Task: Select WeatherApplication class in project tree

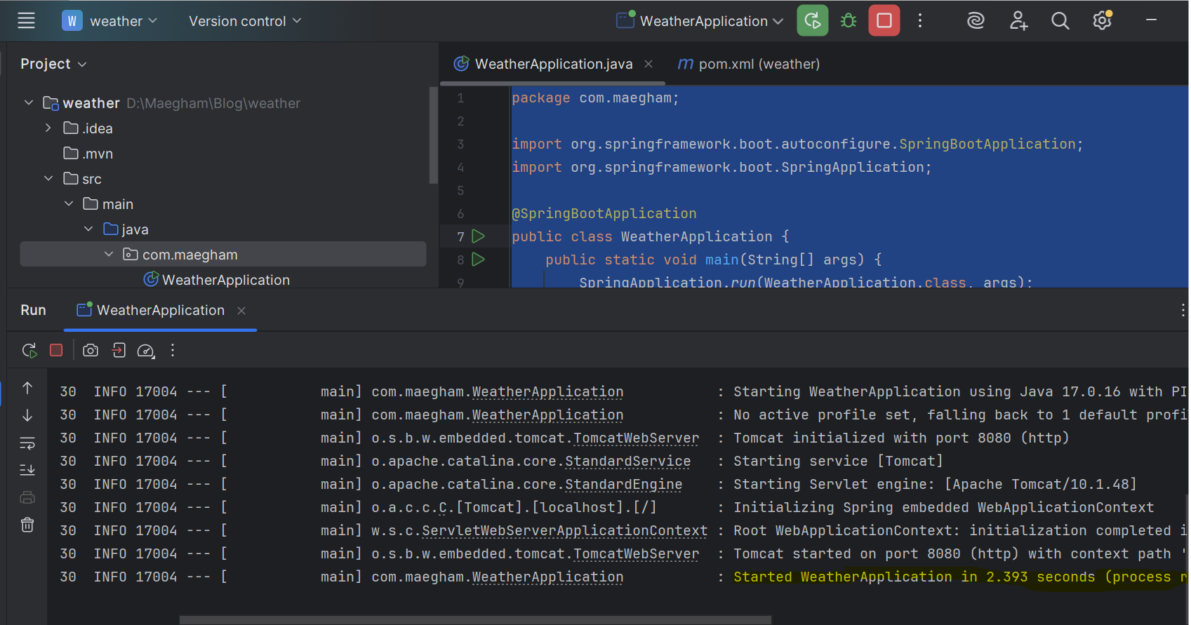Action: click(225, 280)
